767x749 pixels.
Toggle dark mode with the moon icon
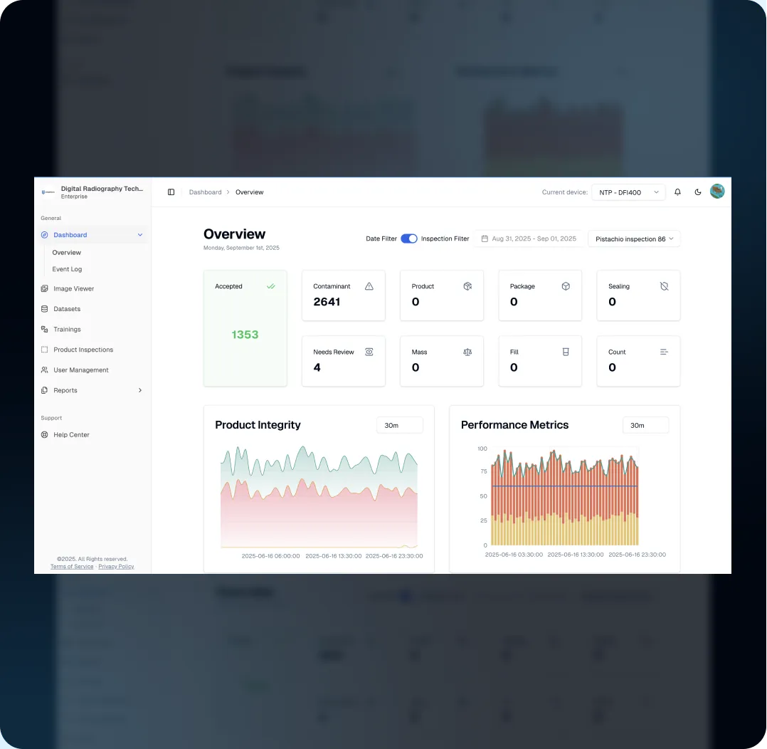[x=697, y=192]
